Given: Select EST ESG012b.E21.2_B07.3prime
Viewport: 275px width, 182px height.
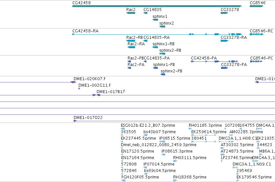Looking at the screenshot, I should click(x=148, y=126).
